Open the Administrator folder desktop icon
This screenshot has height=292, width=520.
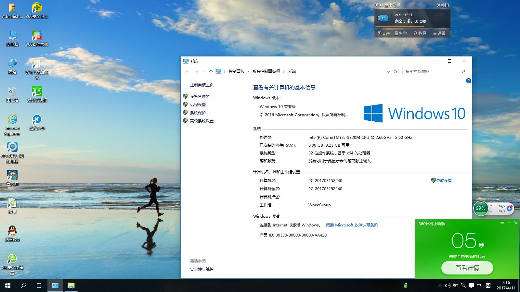12,10
